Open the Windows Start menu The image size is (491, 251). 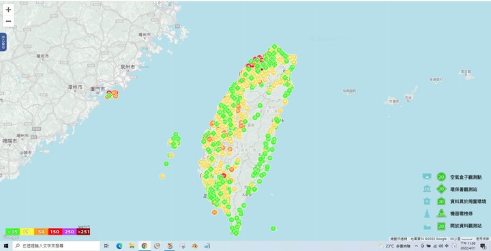tap(6, 246)
